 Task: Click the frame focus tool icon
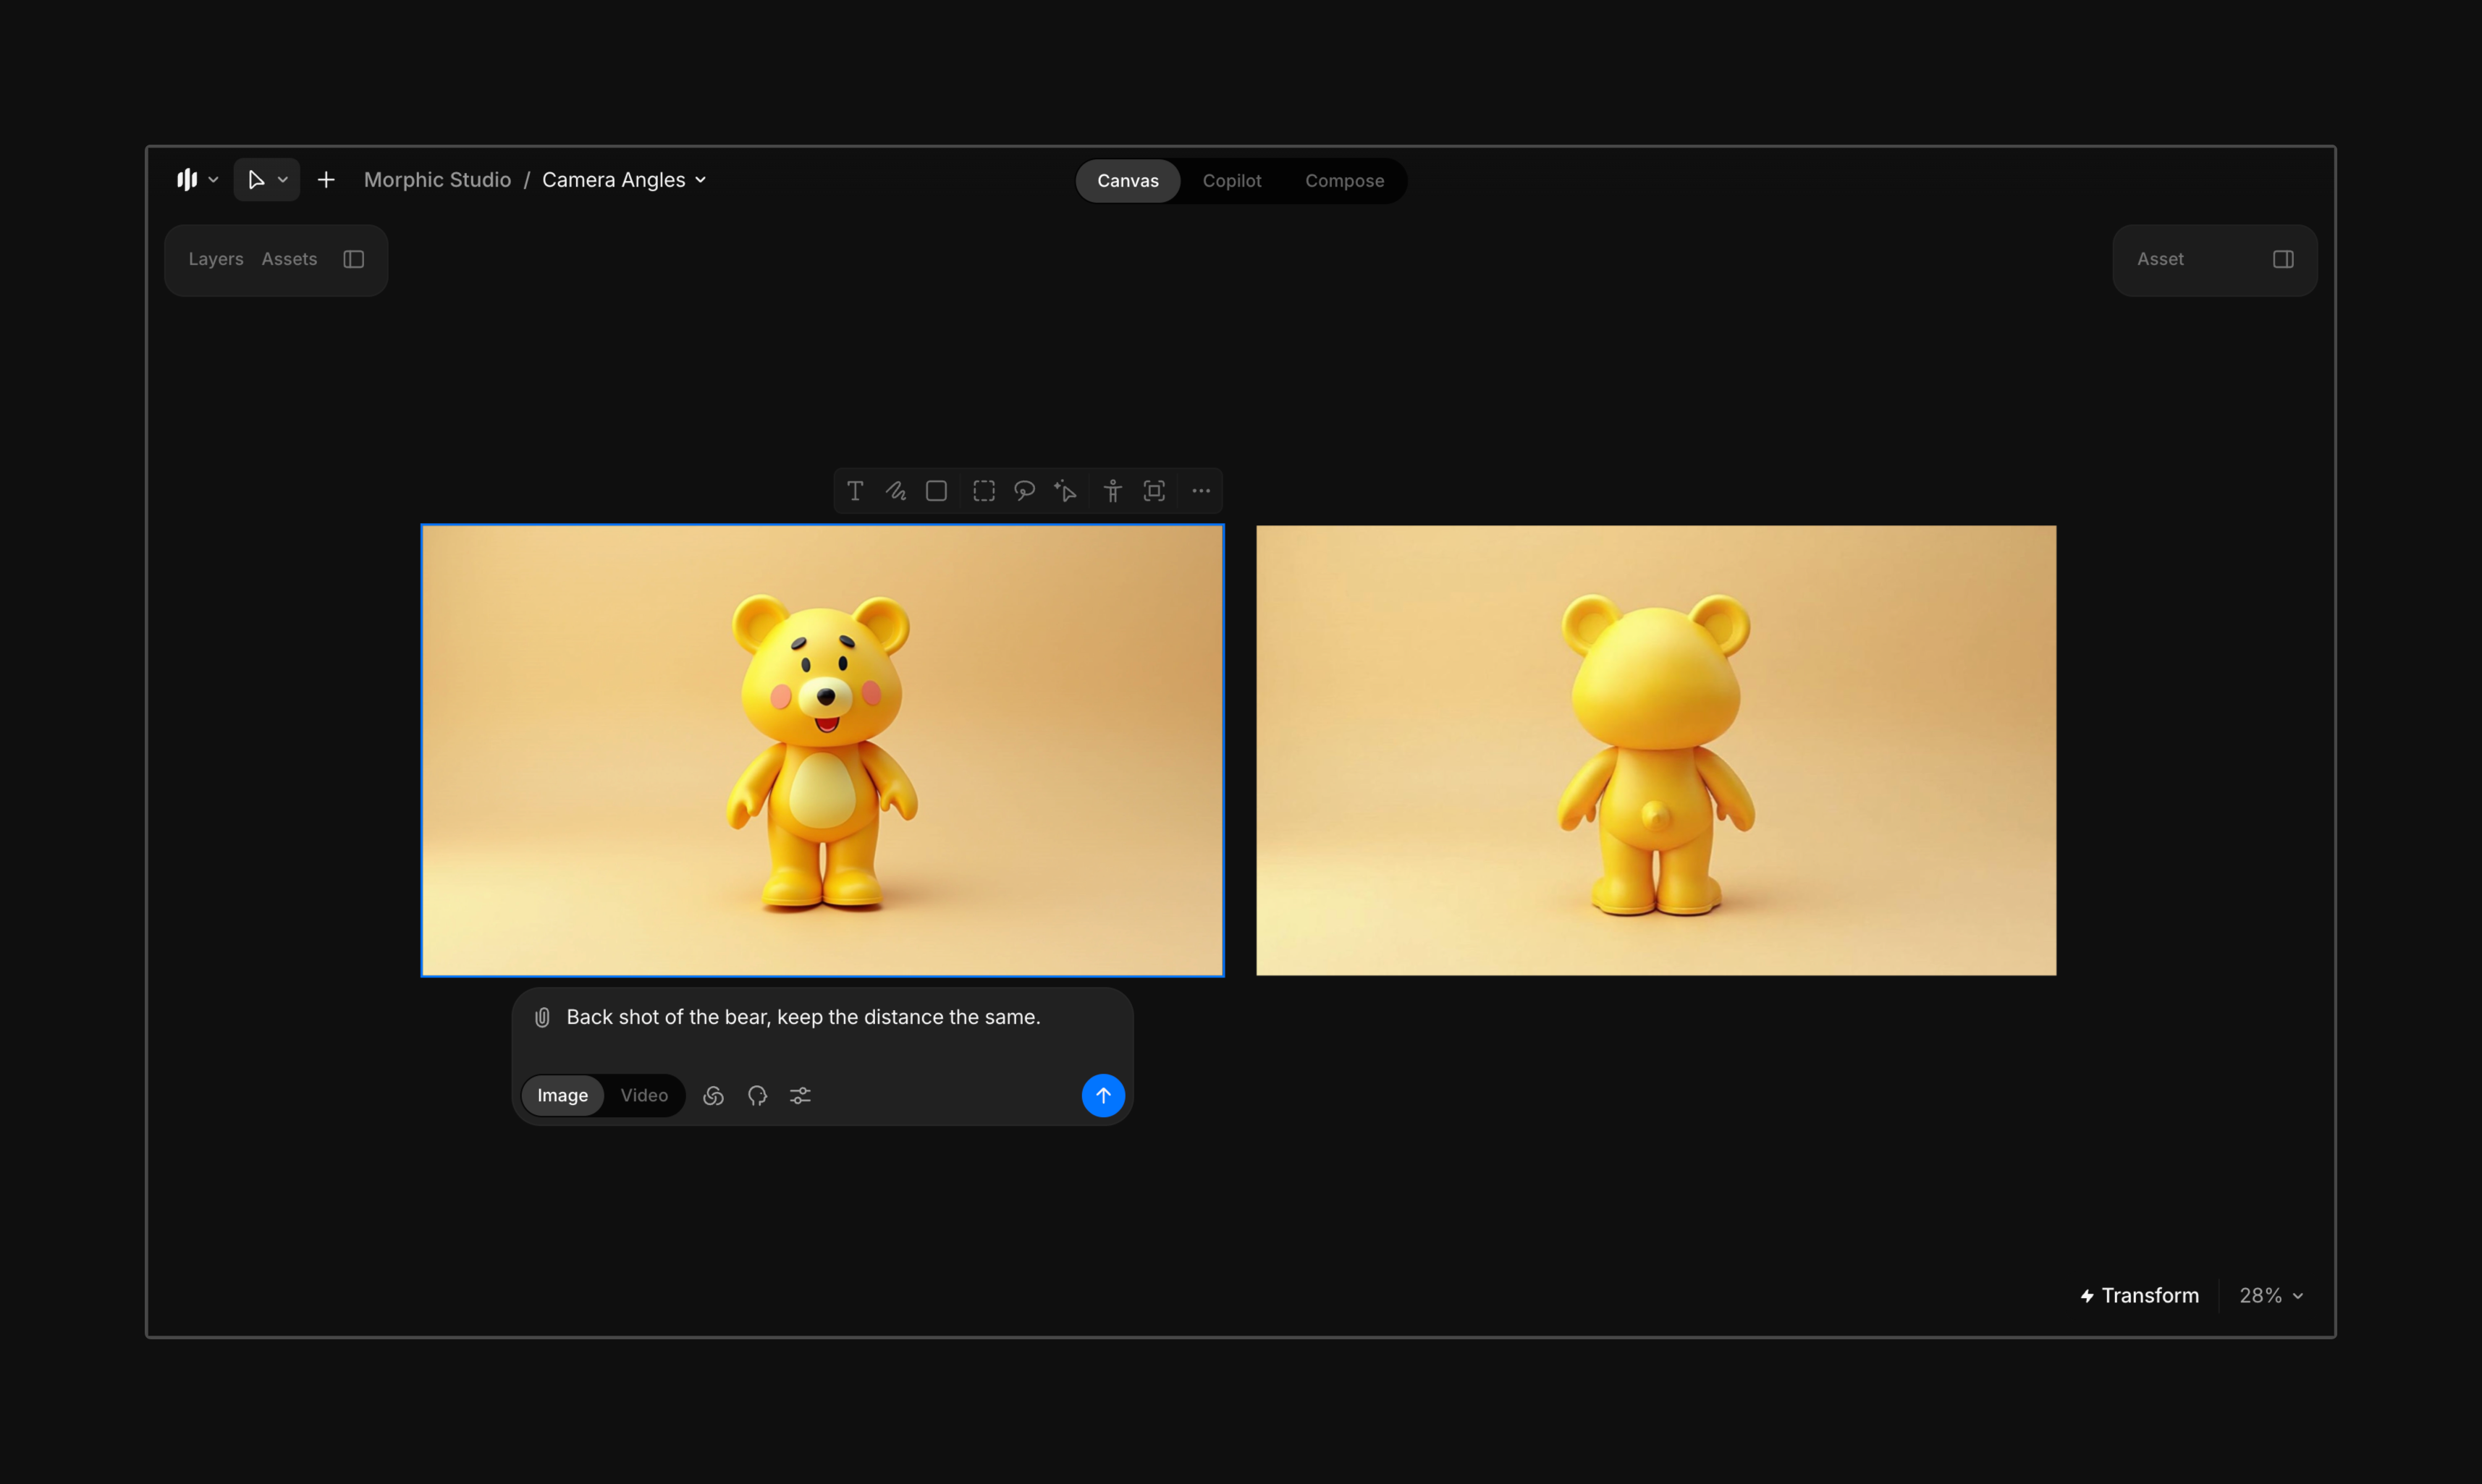1155,491
